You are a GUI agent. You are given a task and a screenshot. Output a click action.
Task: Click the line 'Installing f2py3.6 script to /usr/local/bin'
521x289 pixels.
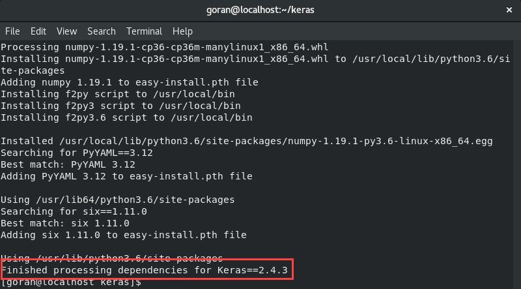click(x=126, y=117)
